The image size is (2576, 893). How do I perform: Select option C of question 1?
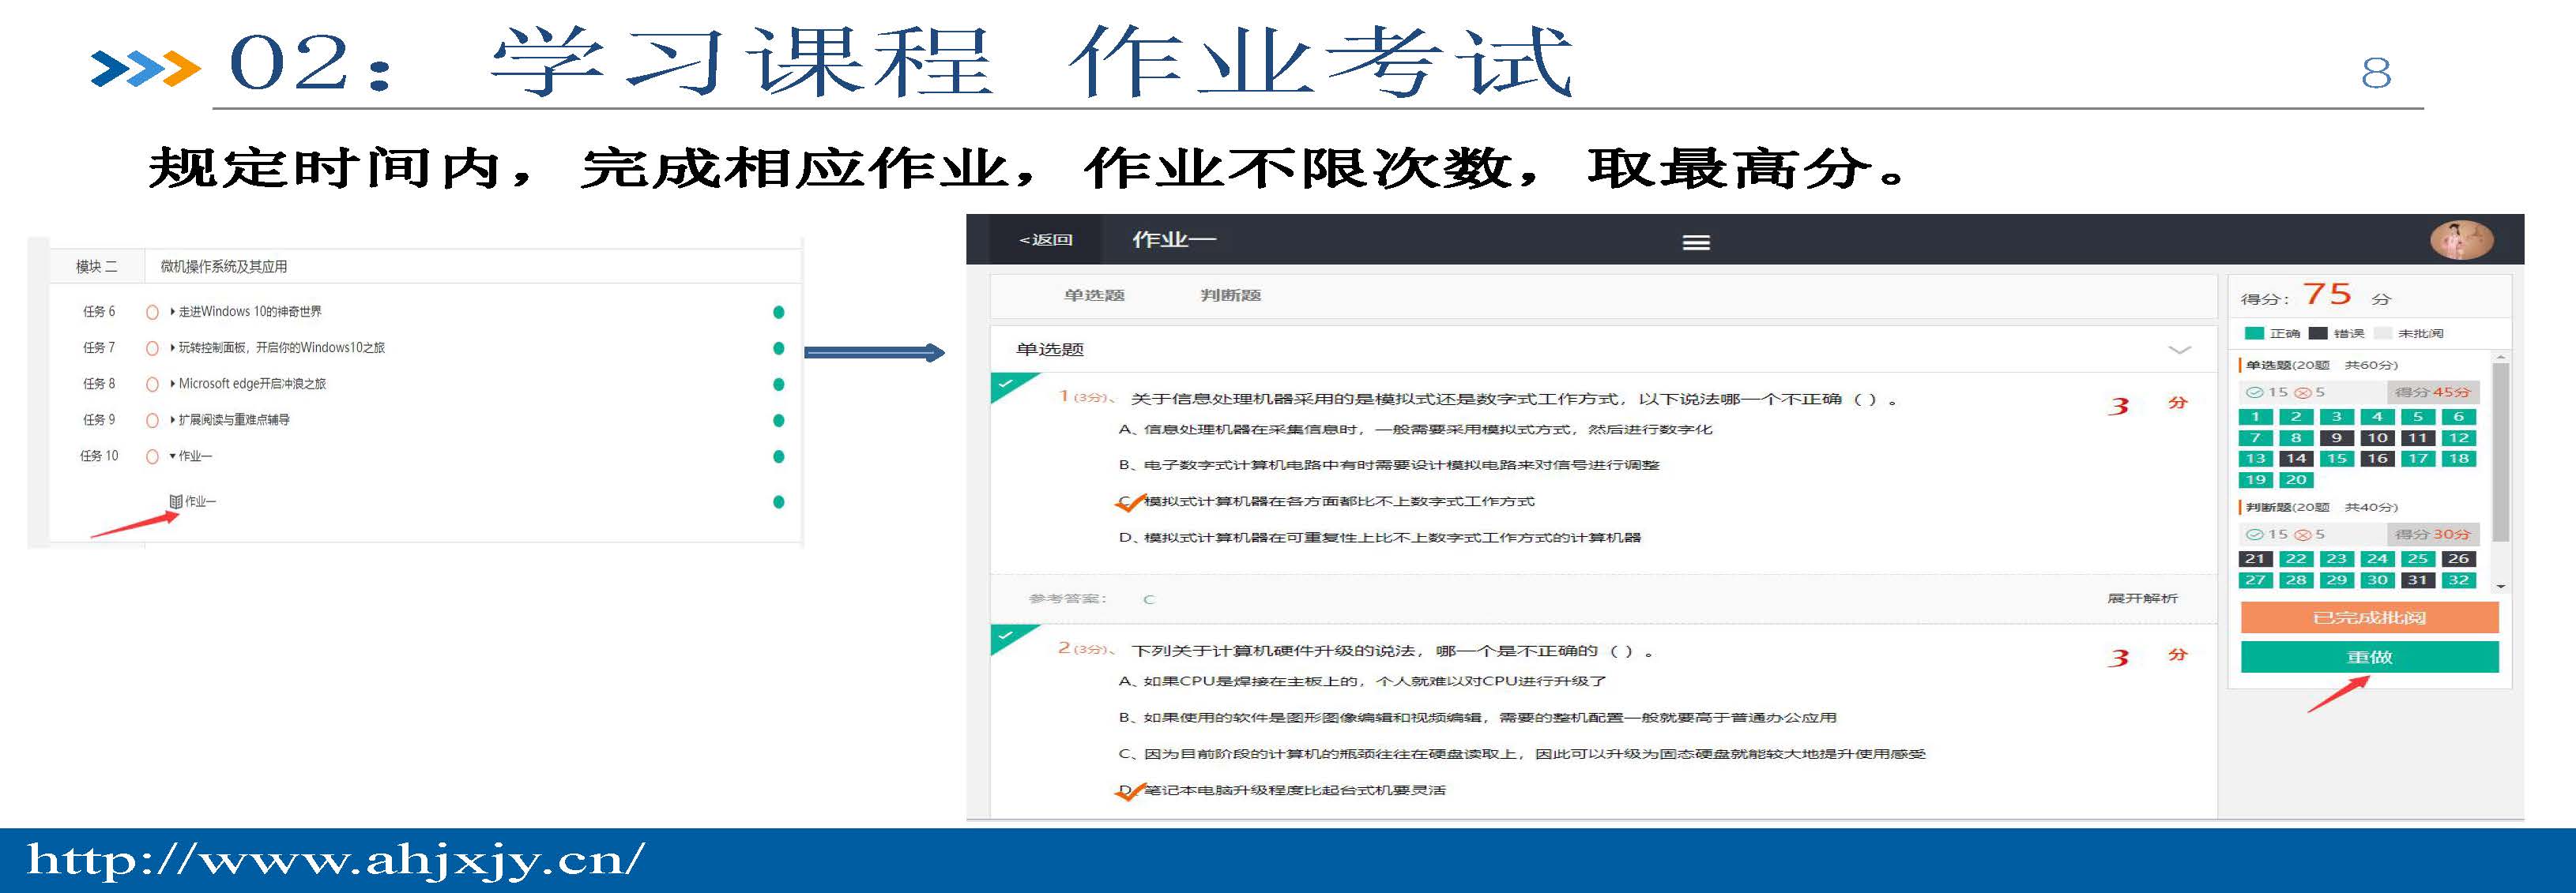point(1326,501)
